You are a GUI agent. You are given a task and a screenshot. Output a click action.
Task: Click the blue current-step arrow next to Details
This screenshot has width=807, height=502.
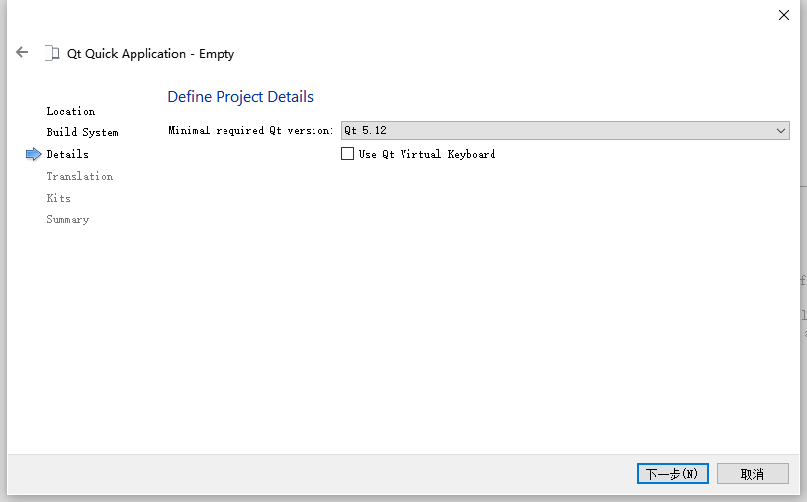(x=33, y=154)
